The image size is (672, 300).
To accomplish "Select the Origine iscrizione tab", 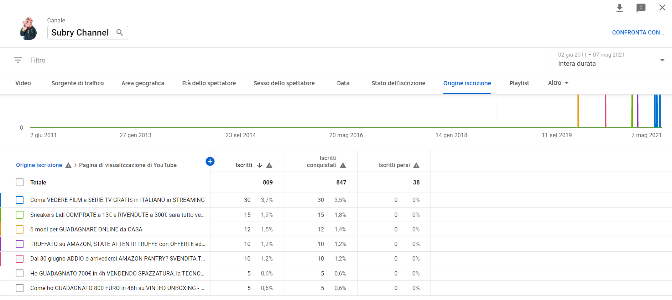I will 467,83.
